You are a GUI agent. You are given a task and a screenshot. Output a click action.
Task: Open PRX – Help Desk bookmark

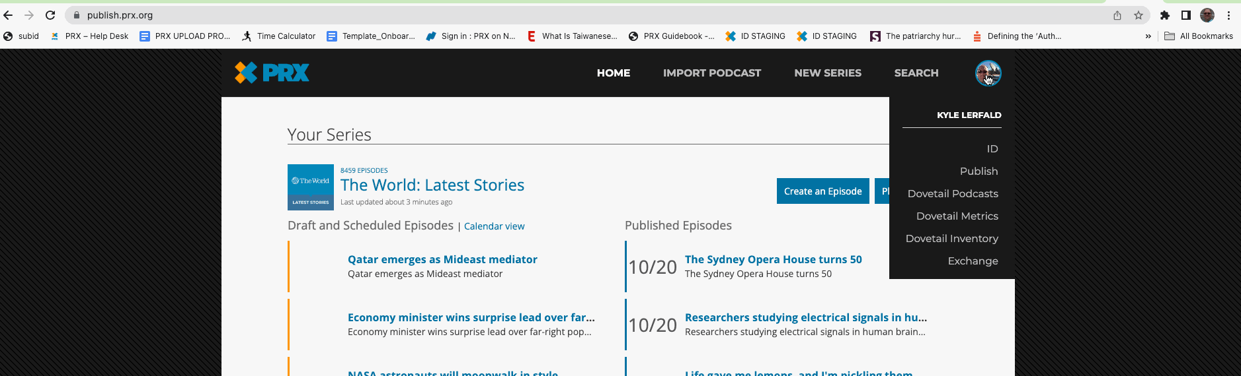pyautogui.click(x=89, y=36)
